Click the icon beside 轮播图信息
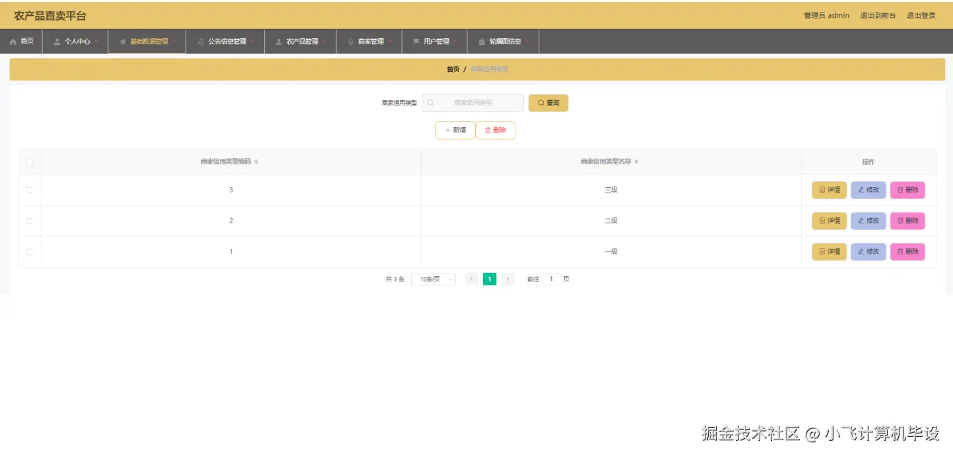 (482, 42)
